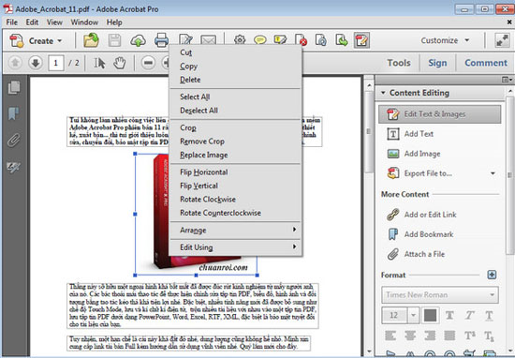Click the gray font color swatch
The image size is (515, 358).
coord(430,316)
